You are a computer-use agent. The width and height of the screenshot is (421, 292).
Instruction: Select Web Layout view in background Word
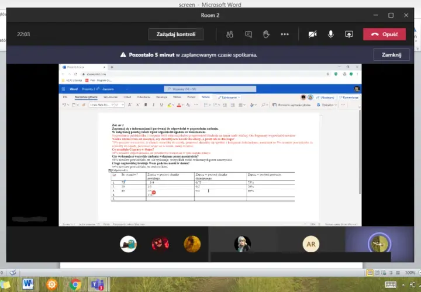(x=384, y=273)
